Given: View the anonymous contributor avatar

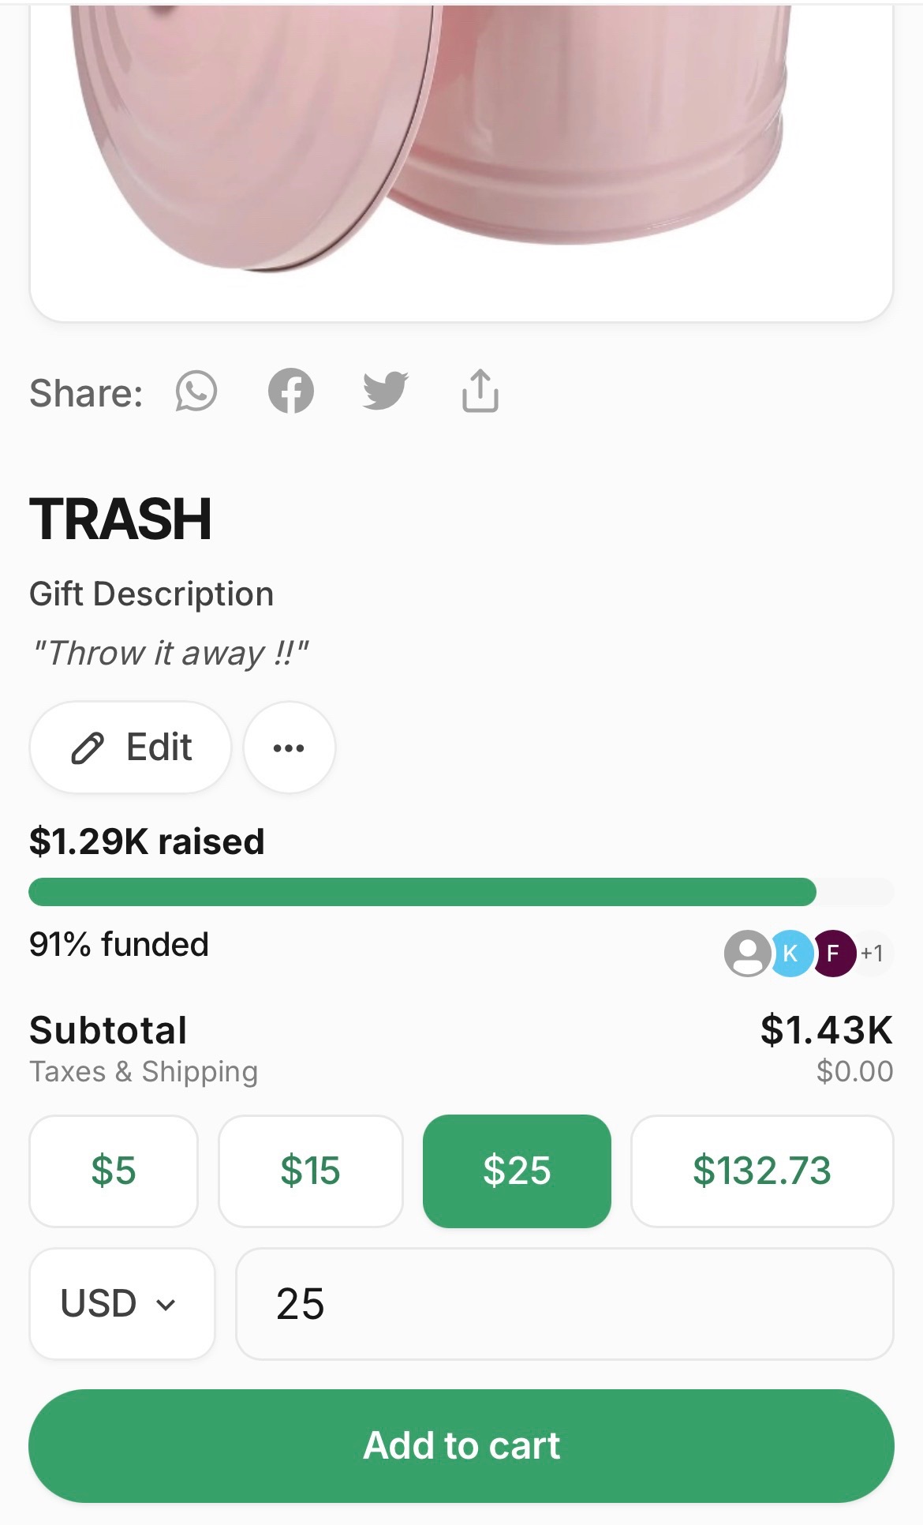Looking at the screenshot, I should pos(747,954).
